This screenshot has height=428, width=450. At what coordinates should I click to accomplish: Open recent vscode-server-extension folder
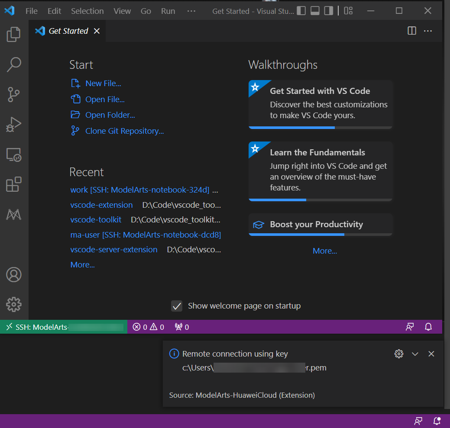(x=113, y=250)
